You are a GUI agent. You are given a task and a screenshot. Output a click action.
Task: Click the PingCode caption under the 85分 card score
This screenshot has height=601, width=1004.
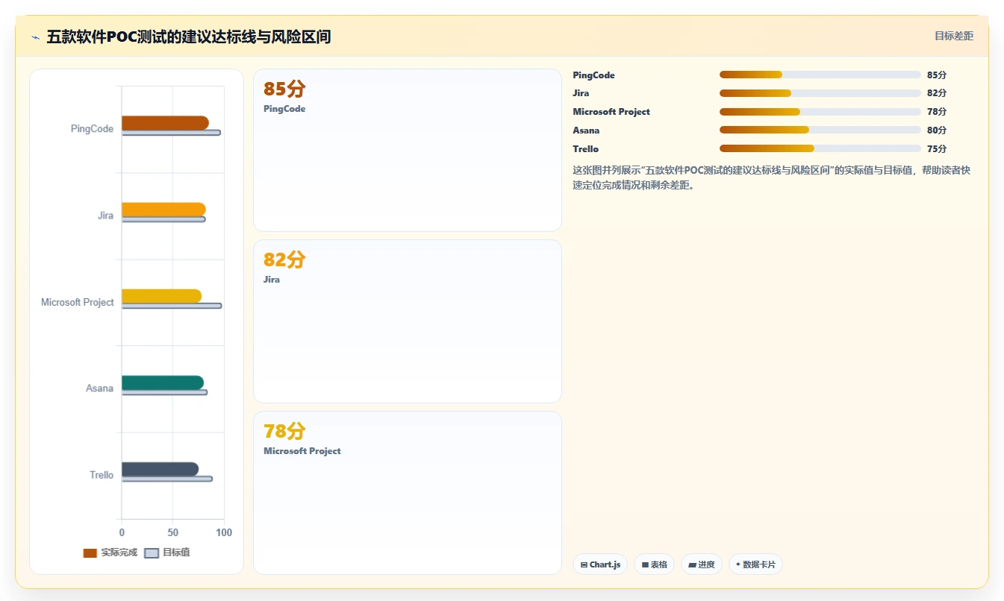(284, 109)
